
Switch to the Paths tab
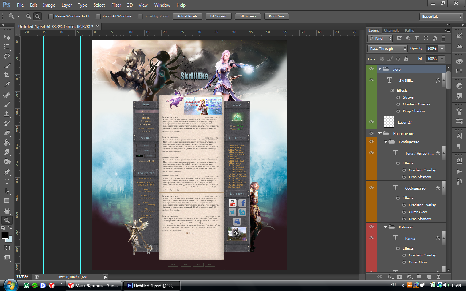coord(410,31)
